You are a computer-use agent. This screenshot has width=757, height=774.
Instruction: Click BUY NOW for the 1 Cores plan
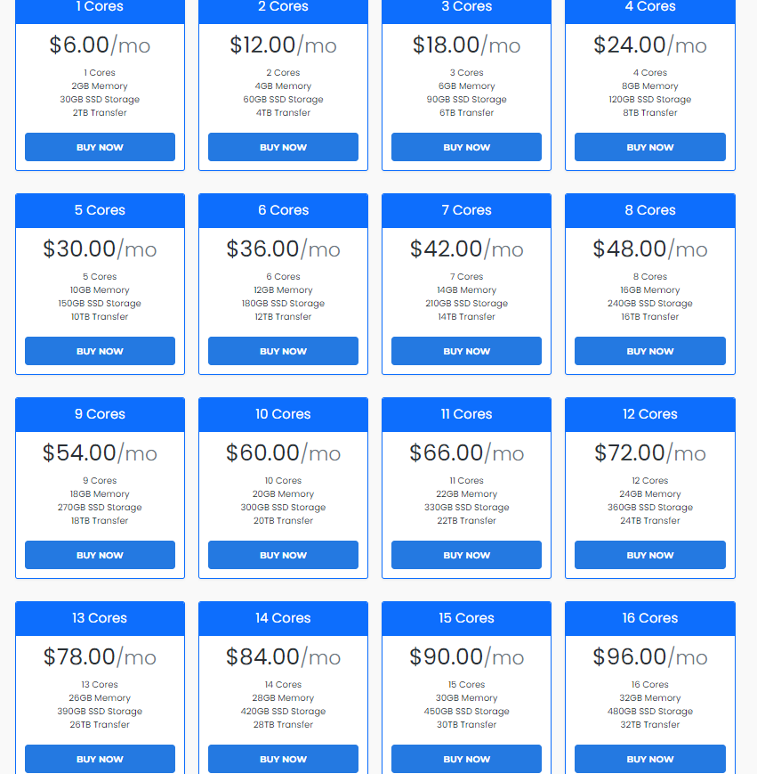(100, 147)
